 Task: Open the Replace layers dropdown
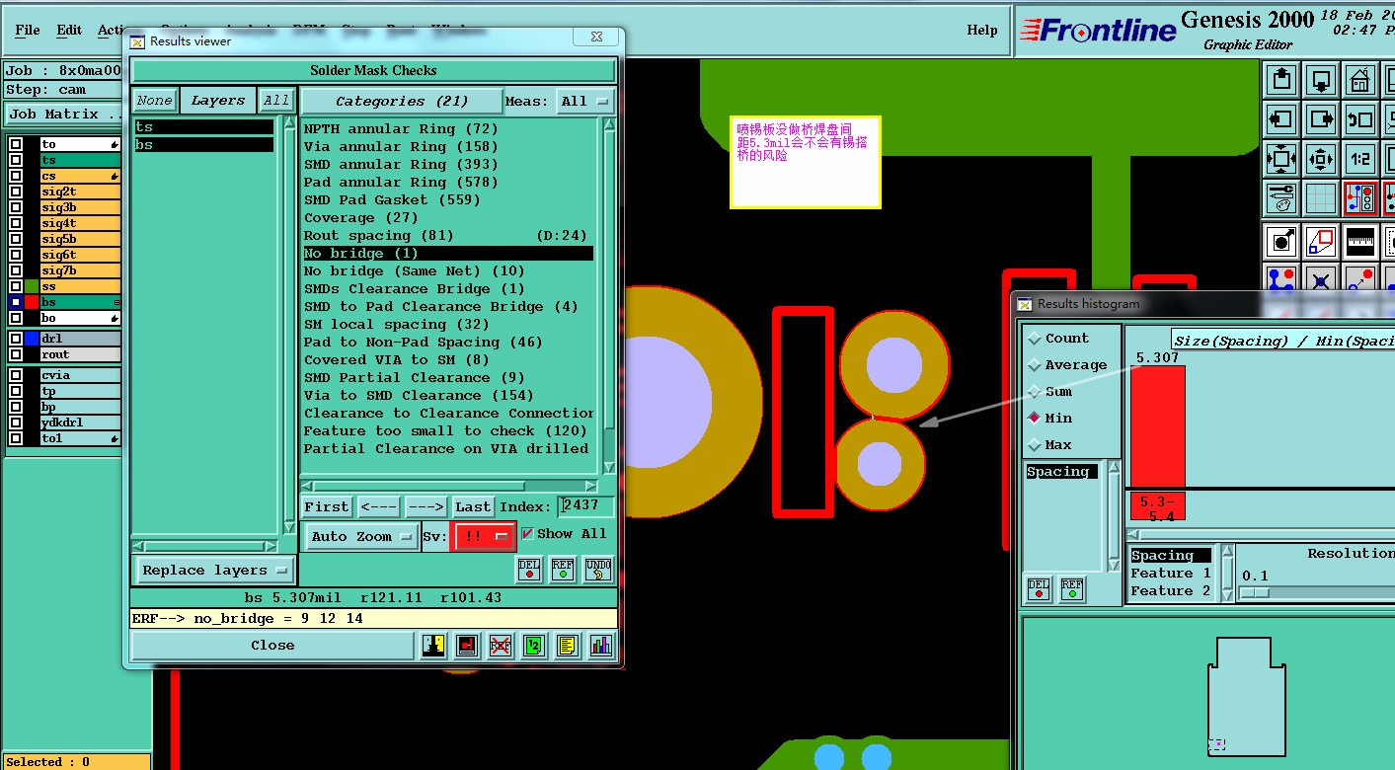[214, 571]
